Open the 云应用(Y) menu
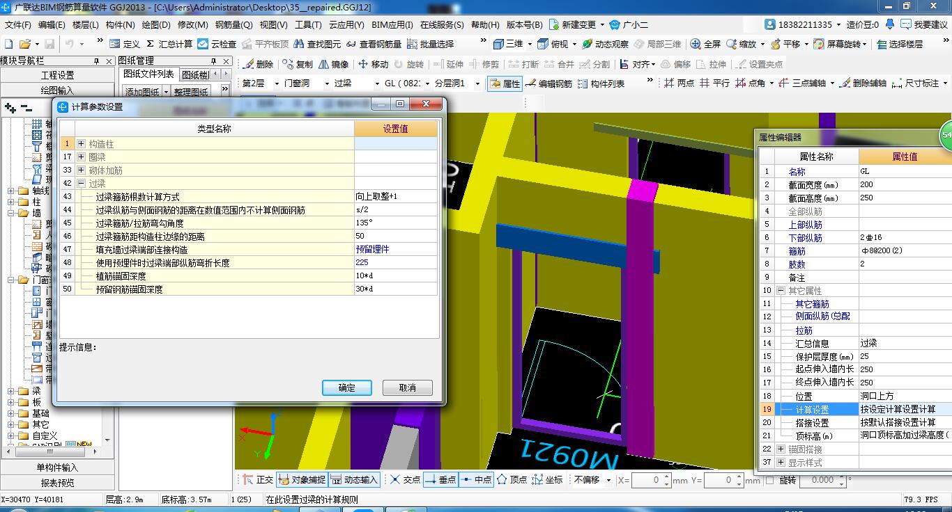This screenshot has height=512, width=952. coord(346,24)
